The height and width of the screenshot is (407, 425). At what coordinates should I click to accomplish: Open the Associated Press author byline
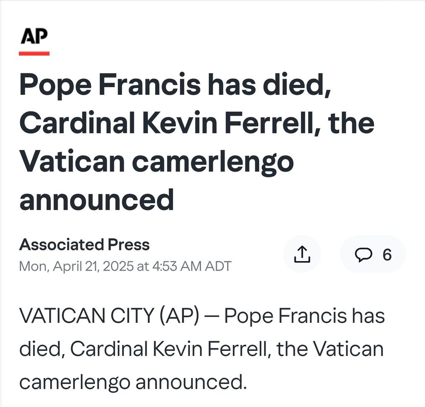pos(84,245)
